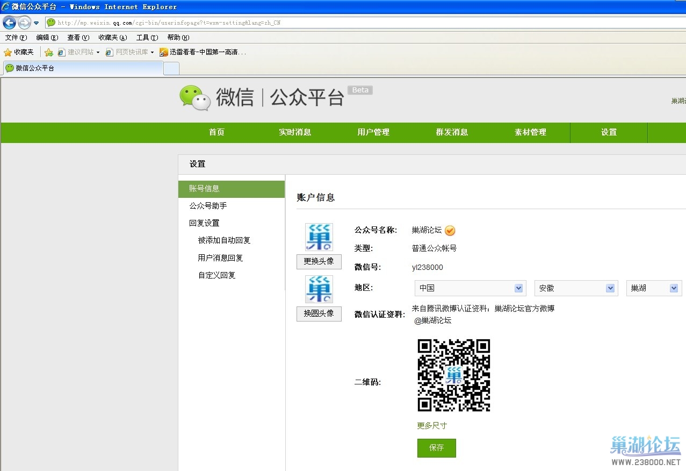Screen dimensions: 686x471
Task: Click the lower round-avatar thumbnail
Action: click(x=319, y=289)
